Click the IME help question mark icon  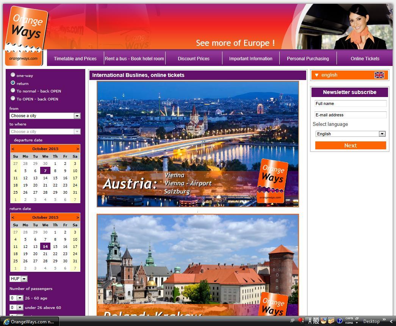click(x=340, y=321)
